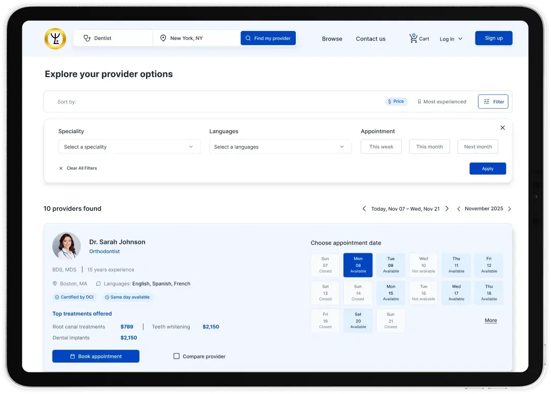The height and width of the screenshot is (394, 551).
Task: Click the location pin beside New York, NY
Action: click(163, 38)
